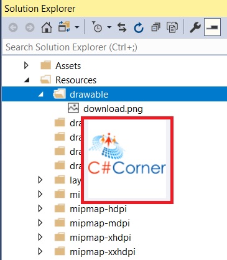Open Properties with the wrench icon
The height and width of the screenshot is (260, 227).
195,27
